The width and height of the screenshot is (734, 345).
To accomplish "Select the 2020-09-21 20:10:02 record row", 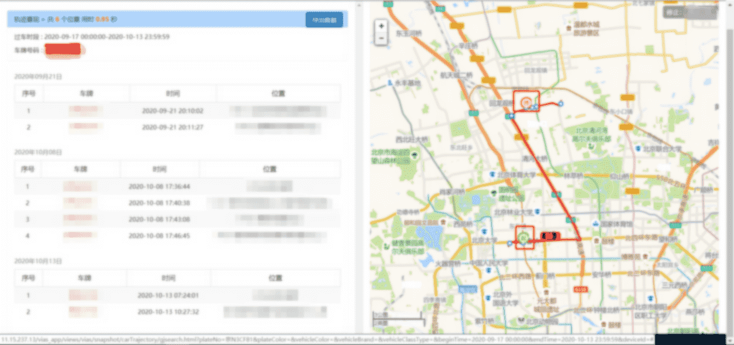I will click(173, 111).
